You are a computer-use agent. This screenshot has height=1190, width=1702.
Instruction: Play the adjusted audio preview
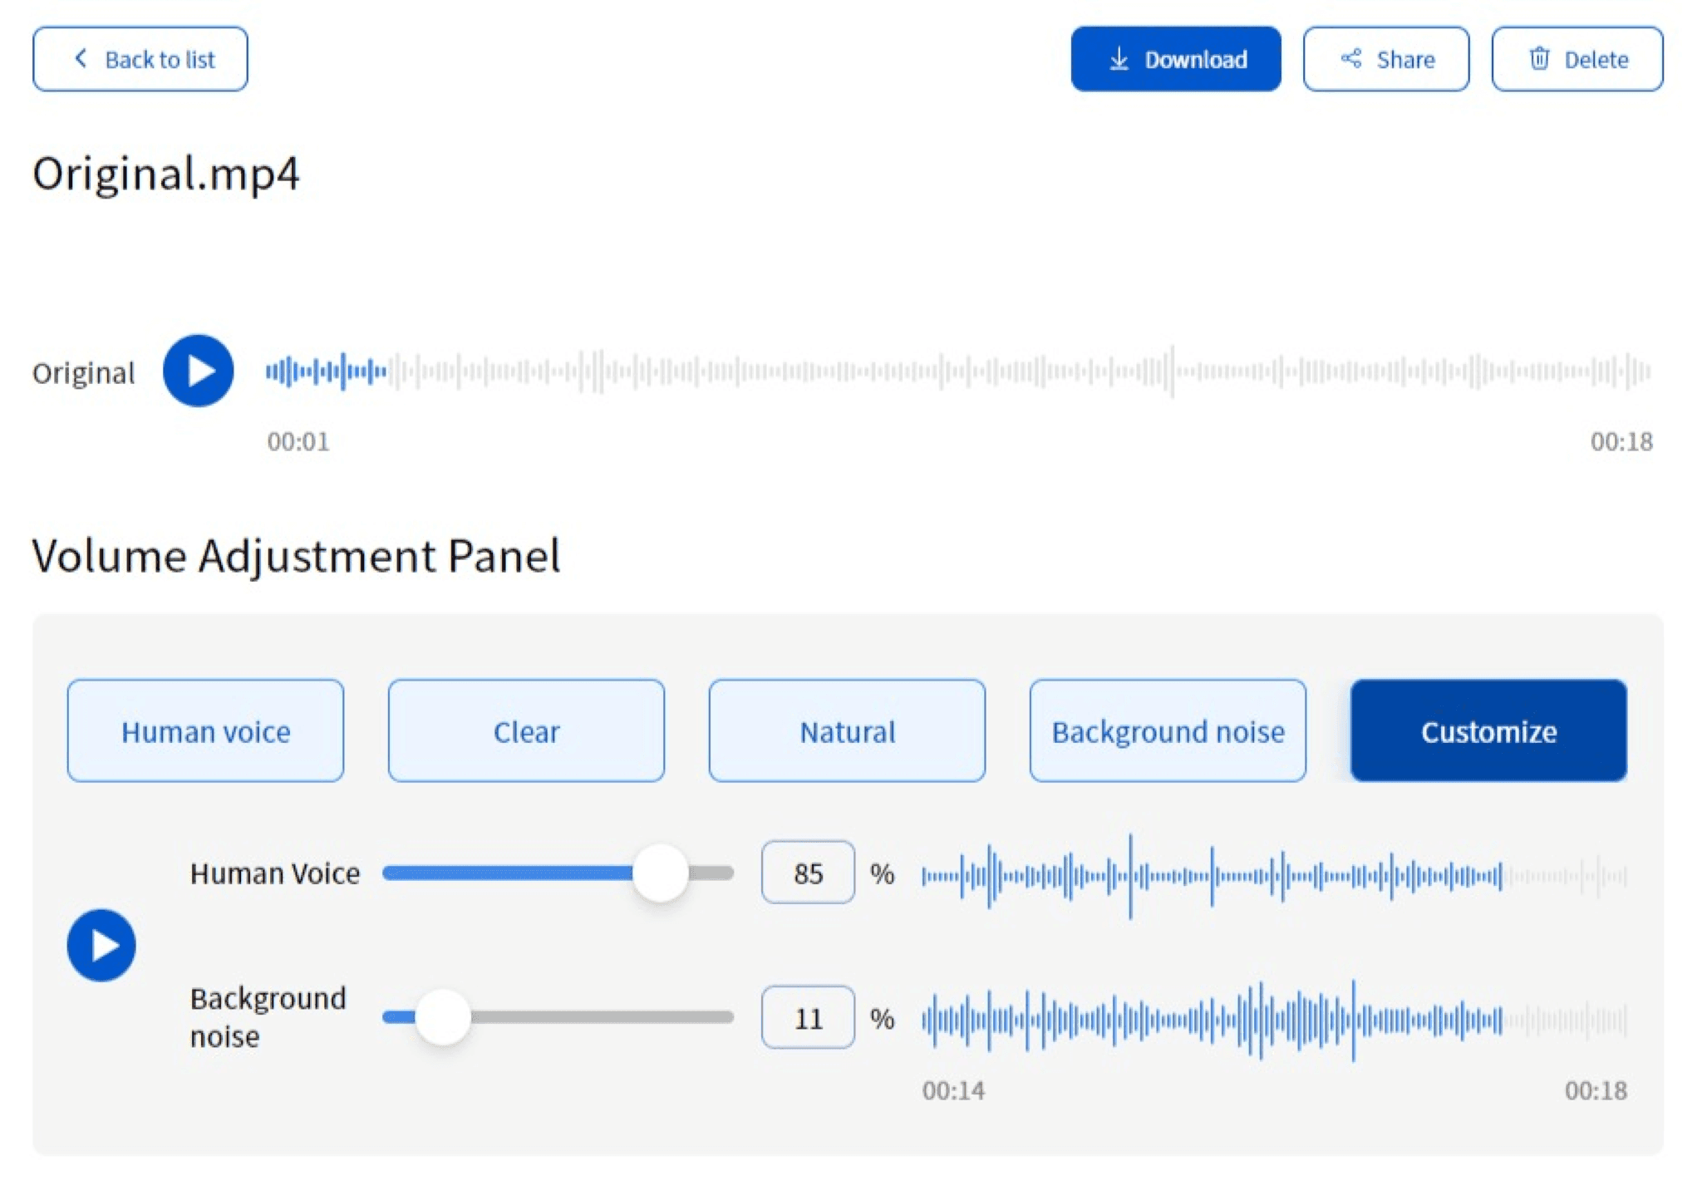[x=101, y=946]
